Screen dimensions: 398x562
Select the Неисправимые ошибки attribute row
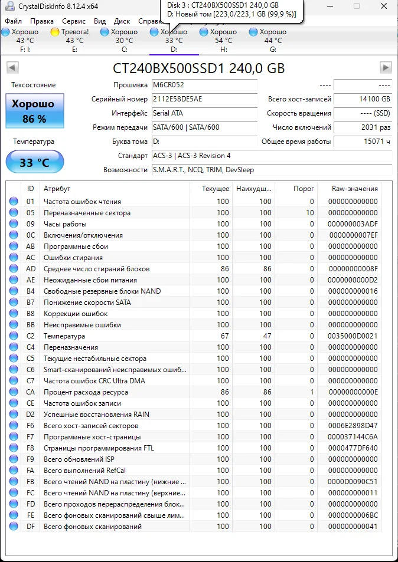coord(194,325)
